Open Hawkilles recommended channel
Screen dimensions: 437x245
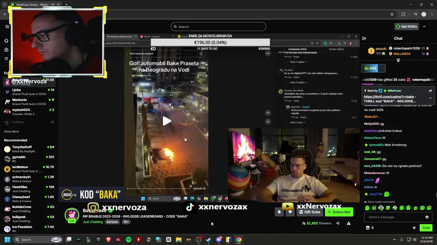pos(29,189)
